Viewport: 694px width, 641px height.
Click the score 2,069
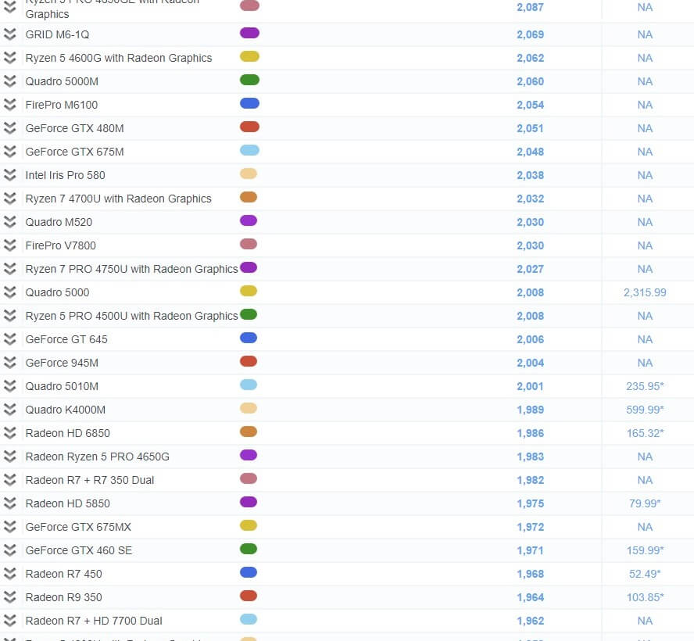click(530, 34)
